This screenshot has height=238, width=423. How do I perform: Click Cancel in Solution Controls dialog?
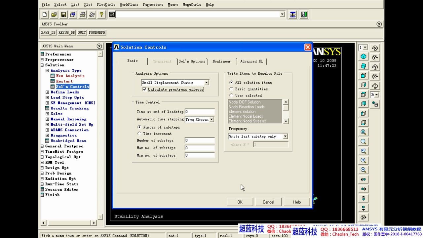(x=268, y=202)
